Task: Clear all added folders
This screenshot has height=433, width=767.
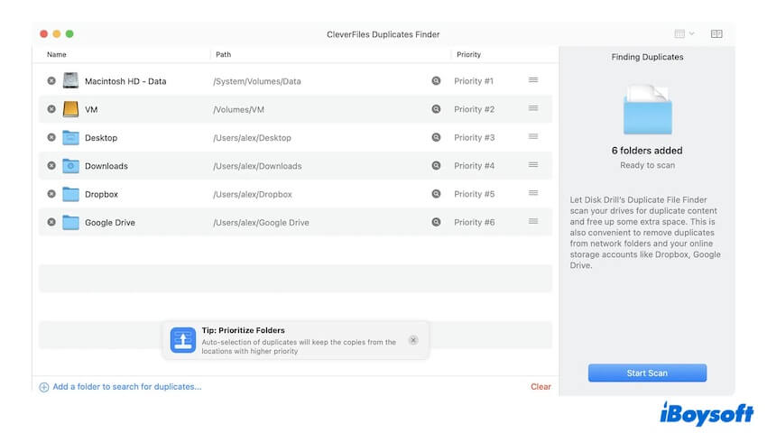Action: point(541,386)
